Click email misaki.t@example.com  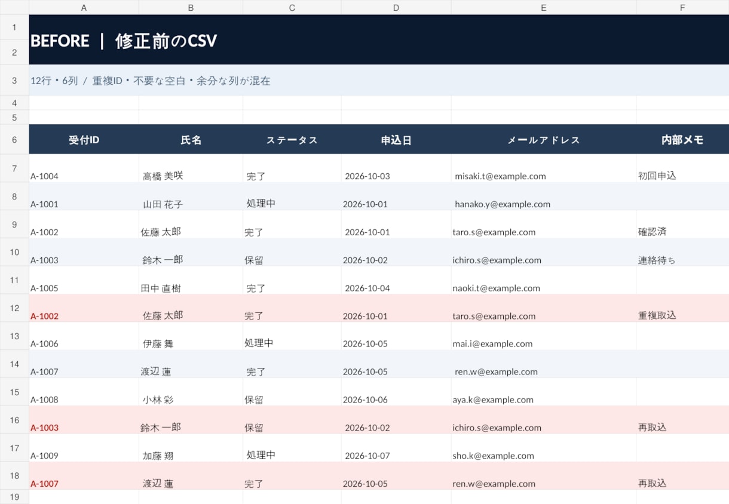500,176
